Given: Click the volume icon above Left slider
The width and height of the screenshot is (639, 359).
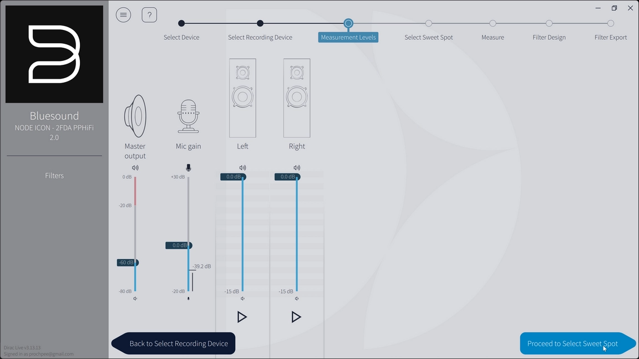Looking at the screenshot, I should (242, 168).
